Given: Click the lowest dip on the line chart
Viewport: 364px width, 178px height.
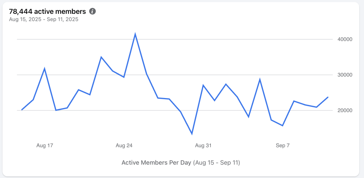Looking at the screenshot, I should pyautogui.click(x=192, y=134).
